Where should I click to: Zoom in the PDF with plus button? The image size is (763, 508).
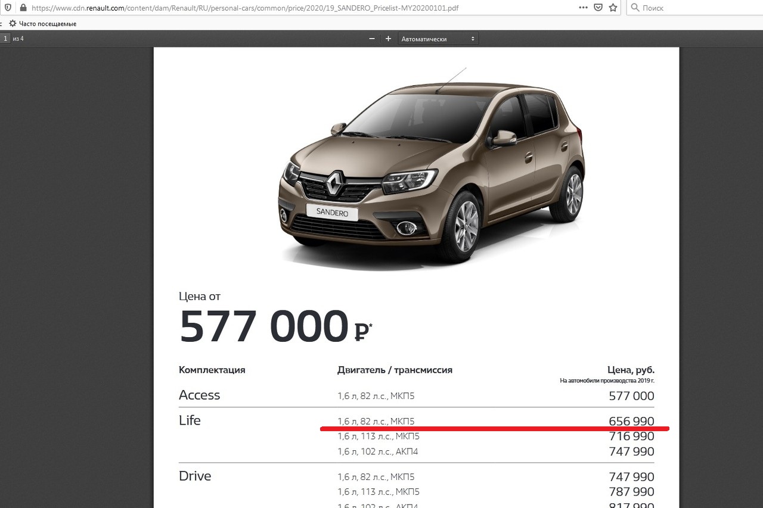pos(388,39)
